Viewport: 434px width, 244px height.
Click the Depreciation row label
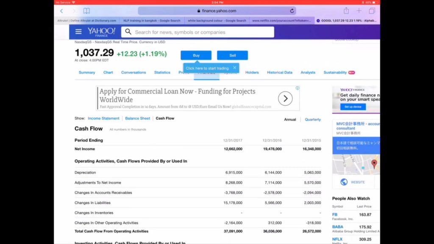[85, 172]
